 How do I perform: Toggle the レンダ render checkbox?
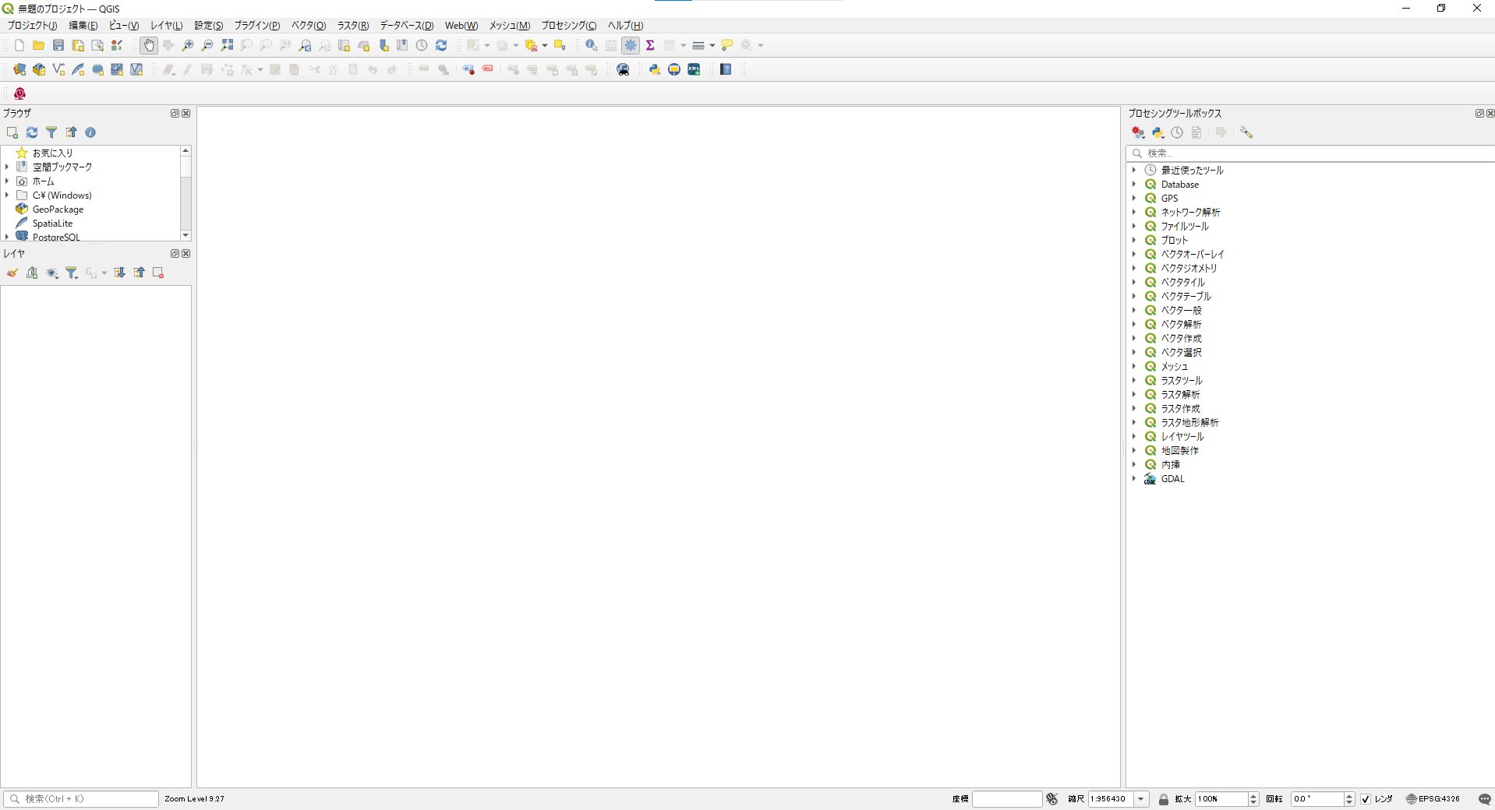click(x=1366, y=799)
